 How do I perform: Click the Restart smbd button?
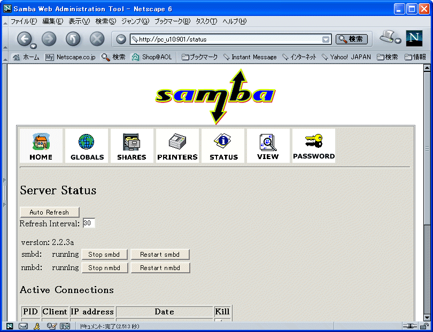click(x=160, y=255)
